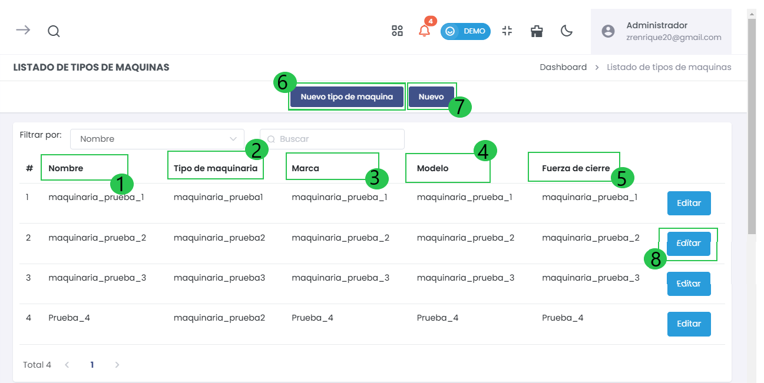Go to next page chevron
Screen dimensions: 764x383
point(117,365)
